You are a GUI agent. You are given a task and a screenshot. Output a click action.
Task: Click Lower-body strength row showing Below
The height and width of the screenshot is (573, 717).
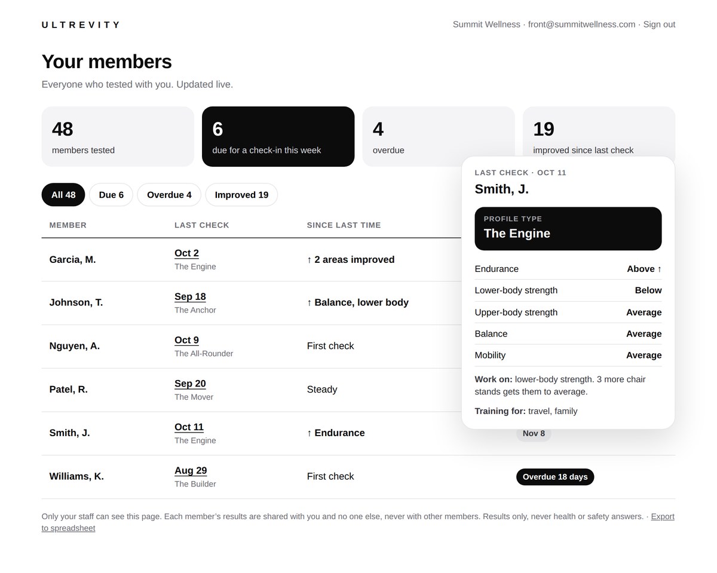pos(568,290)
